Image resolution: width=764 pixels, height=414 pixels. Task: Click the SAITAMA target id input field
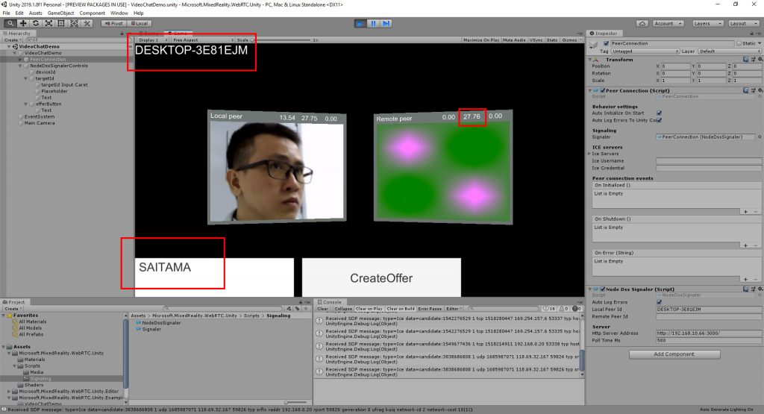214,277
